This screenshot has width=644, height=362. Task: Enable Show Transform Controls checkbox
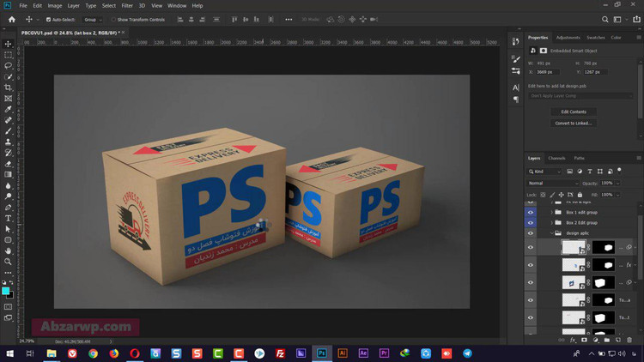(x=112, y=19)
